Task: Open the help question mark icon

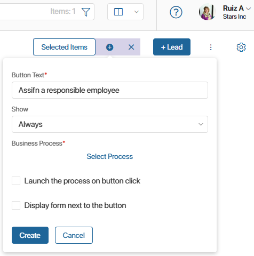Action: (176, 12)
